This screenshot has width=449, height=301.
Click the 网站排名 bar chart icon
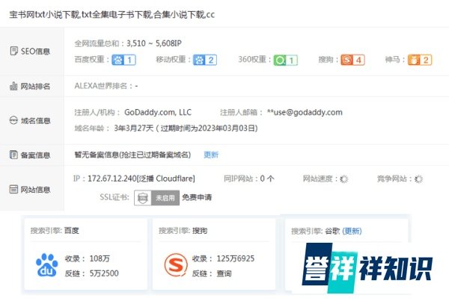click(13, 86)
